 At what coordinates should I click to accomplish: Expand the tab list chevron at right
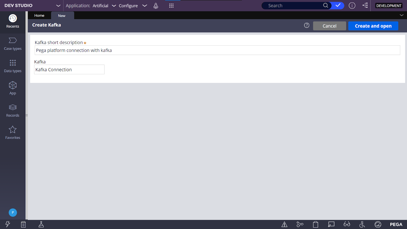tap(401, 15)
